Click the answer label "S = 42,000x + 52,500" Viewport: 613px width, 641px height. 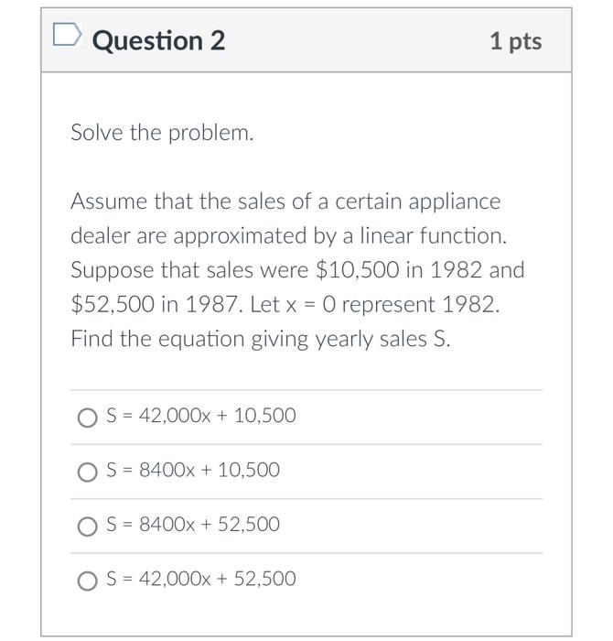201,579
